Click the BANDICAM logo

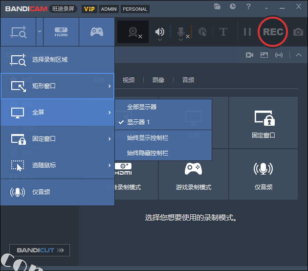26,9
